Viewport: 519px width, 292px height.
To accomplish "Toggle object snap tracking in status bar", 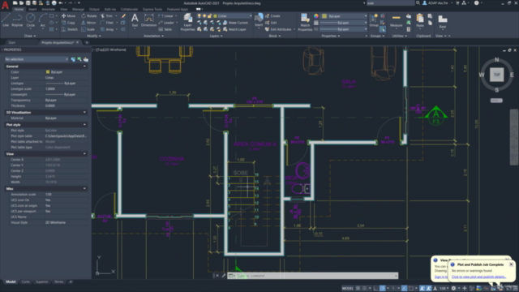I will pyautogui.click(x=404, y=289).
